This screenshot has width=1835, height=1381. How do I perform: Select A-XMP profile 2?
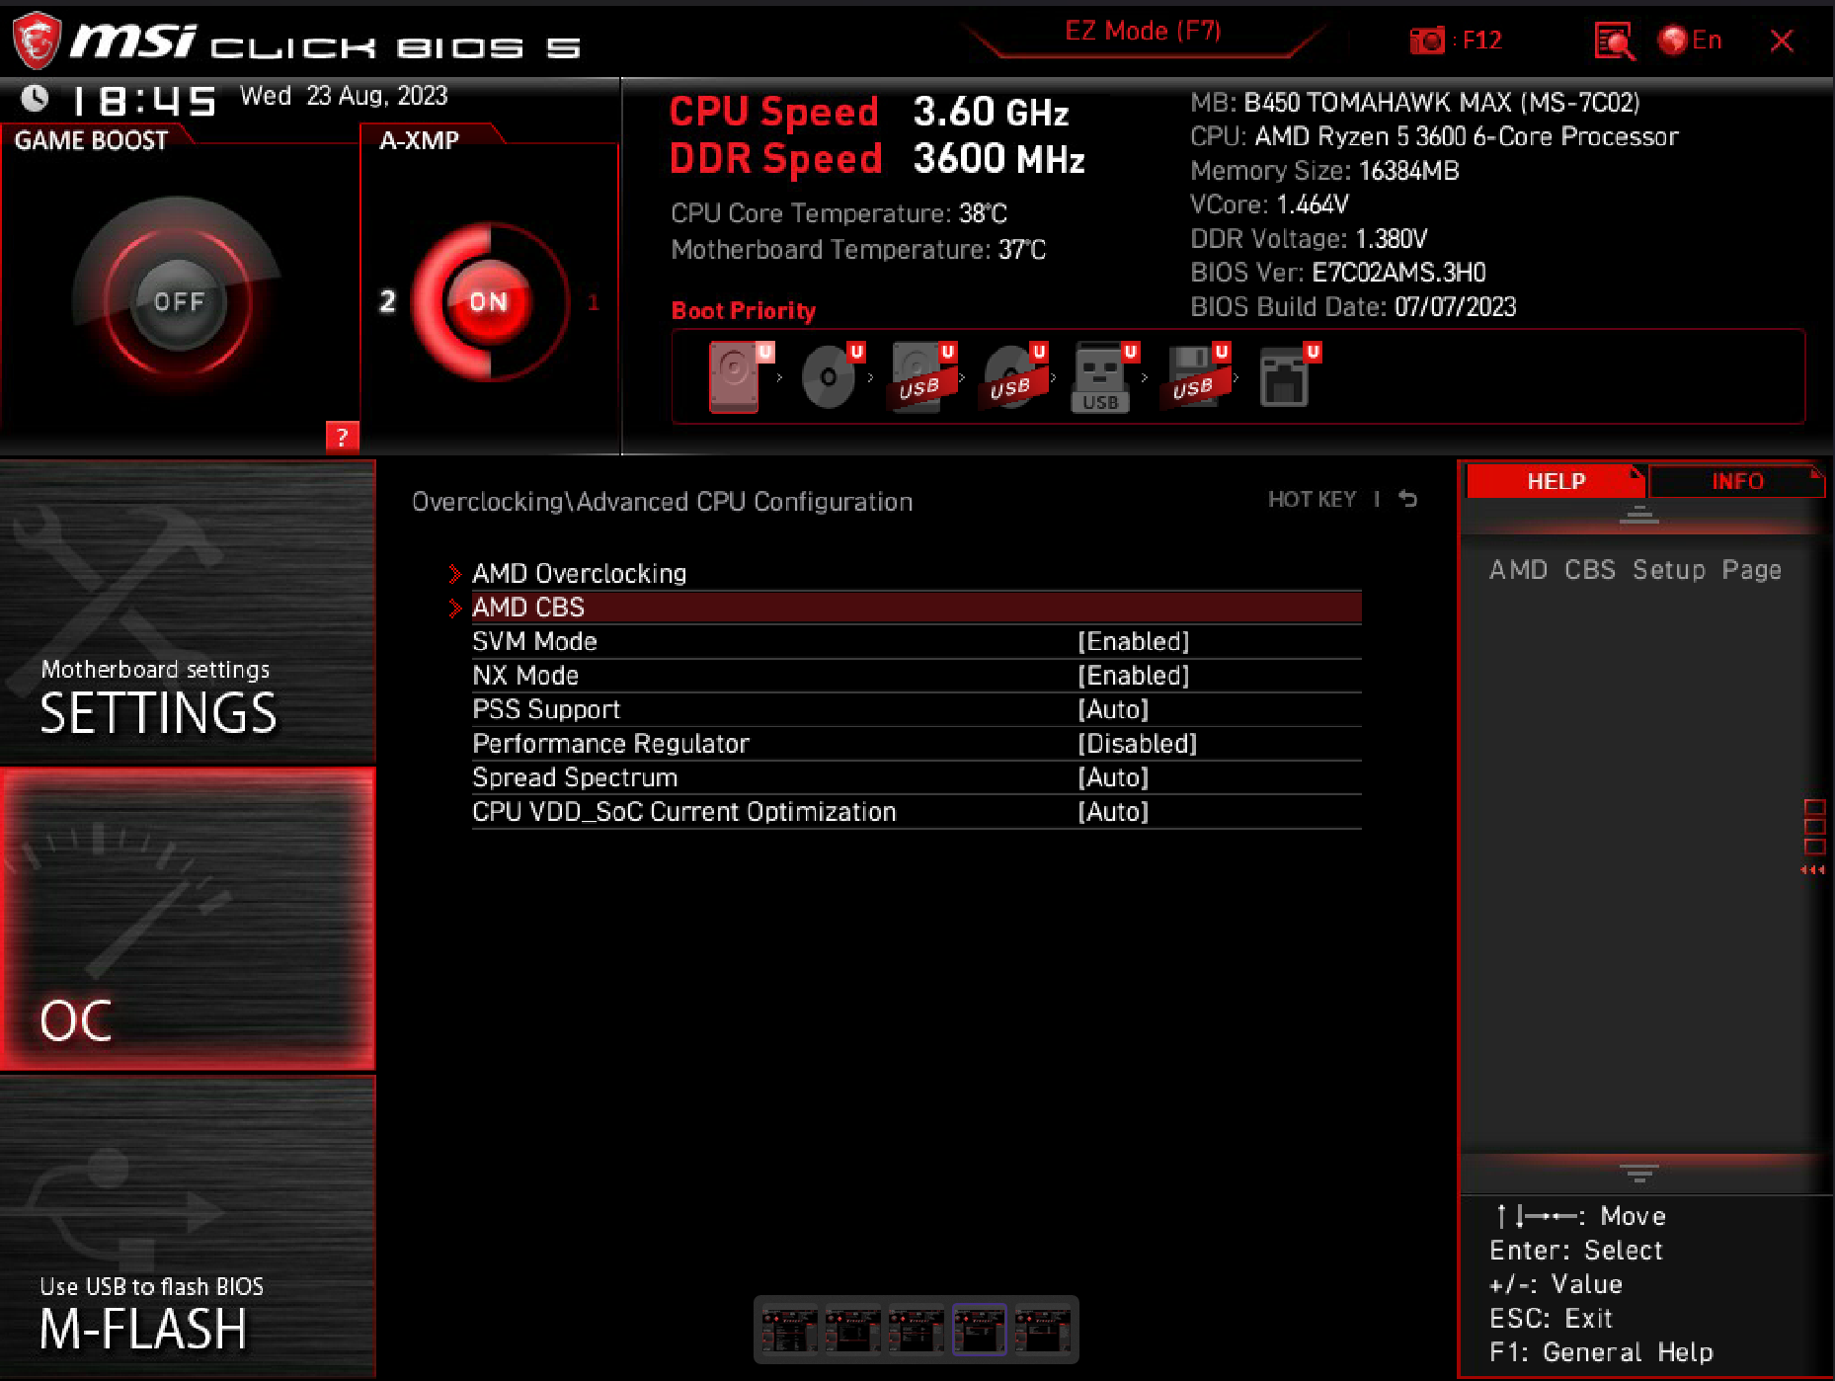click(387, 301)
